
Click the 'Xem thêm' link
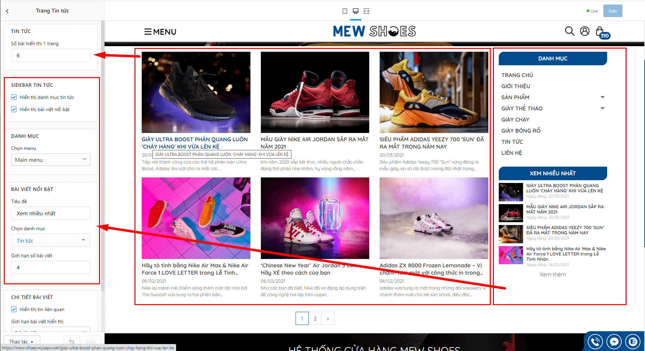(553, 275)
